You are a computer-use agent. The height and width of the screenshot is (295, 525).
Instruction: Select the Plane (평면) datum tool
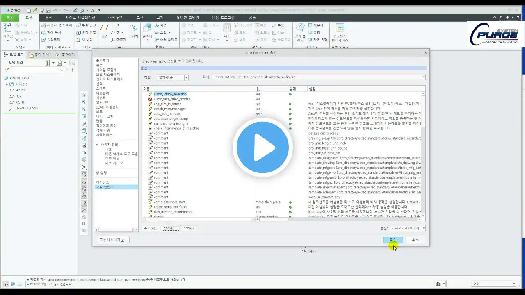[x=105, y=31]
